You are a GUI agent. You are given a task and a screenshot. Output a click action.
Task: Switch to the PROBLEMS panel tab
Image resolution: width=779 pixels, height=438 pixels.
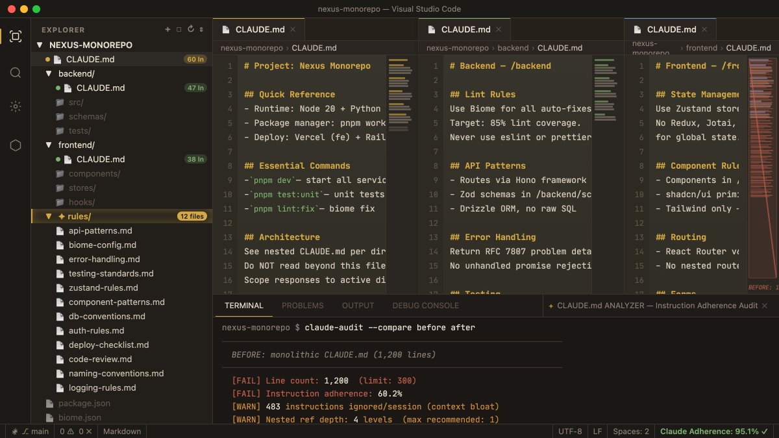(303, 306)
